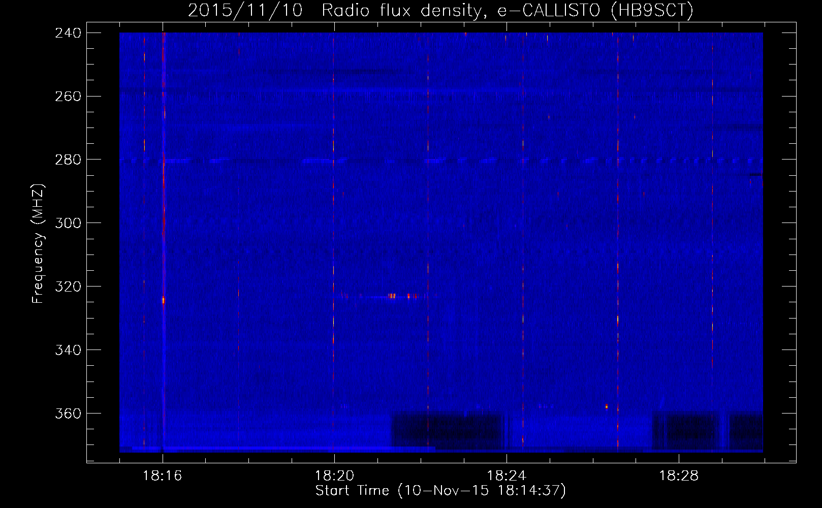Click the "Frequency (MHZ)" axis label
This screenshot has width=822, height=508.
(38, 243)
